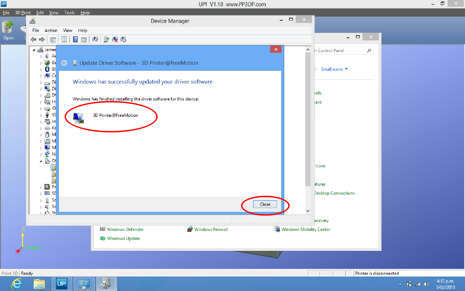Open Windows Update in Control Panel

[123, 239]
